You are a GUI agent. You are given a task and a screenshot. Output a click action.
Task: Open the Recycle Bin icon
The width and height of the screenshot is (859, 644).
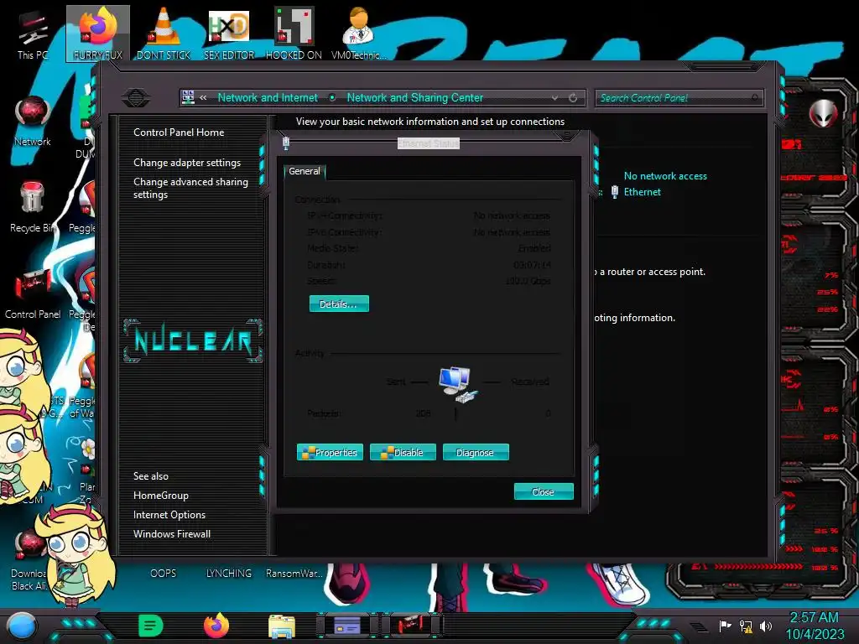point(31,207)
